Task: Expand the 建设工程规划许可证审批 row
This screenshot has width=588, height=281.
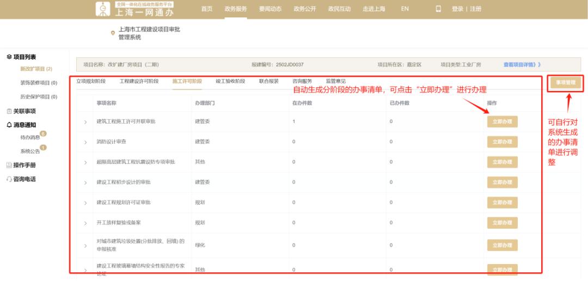Action: [x=85, y=203]
